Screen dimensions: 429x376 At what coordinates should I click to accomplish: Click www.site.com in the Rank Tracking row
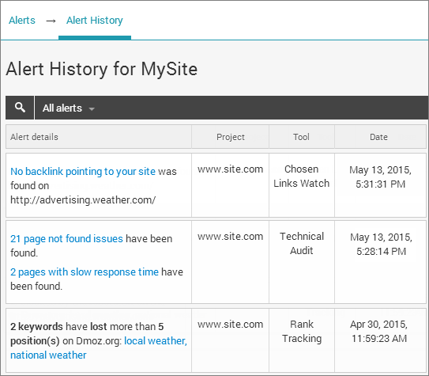231,325
